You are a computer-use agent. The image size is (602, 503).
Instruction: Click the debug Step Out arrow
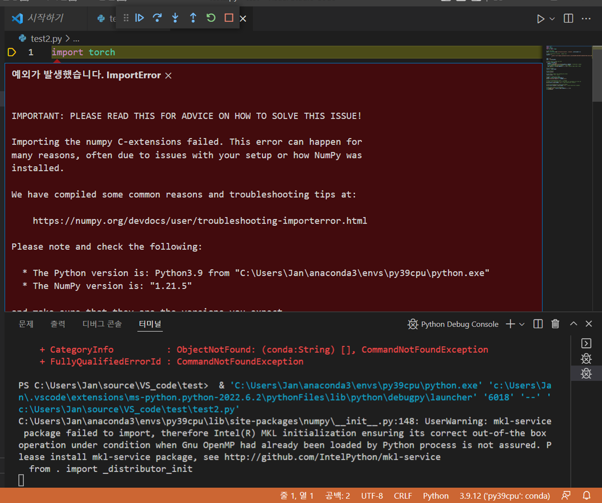click(193, 18)
